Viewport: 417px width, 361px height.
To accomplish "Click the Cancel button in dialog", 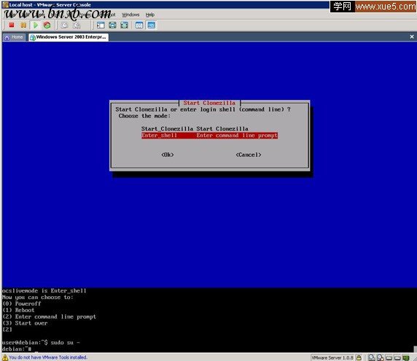I will tap(249, 155).
